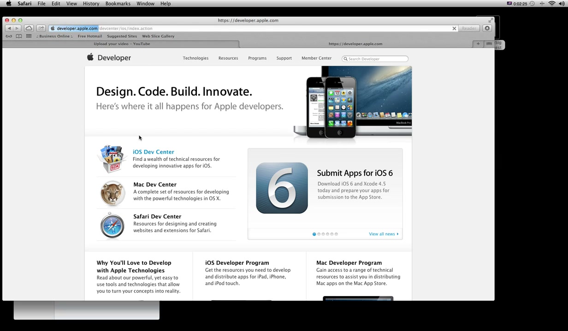This screenshot has height=331, width=568.
Task: Open the Submit Apps for iOS 6 headline
Action: (355, 173)
